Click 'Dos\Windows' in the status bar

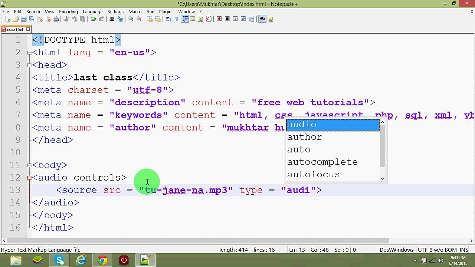pos(396,250)
